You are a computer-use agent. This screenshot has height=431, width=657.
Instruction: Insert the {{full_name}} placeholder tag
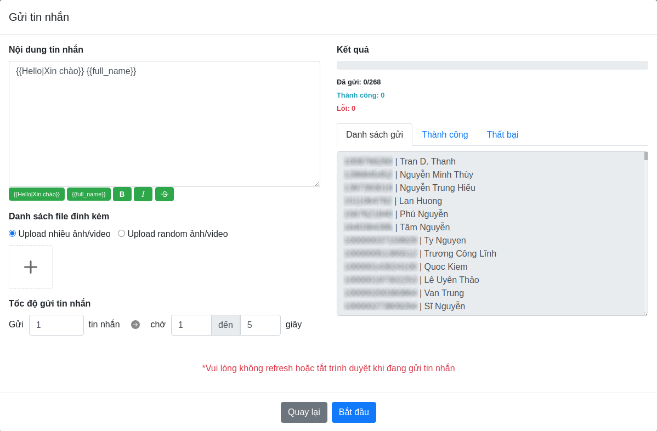click(89, 194)
